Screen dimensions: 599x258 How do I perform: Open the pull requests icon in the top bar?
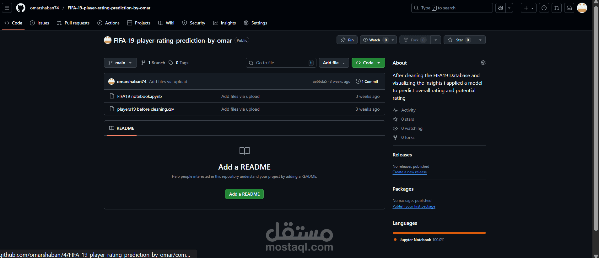point(557,8)
